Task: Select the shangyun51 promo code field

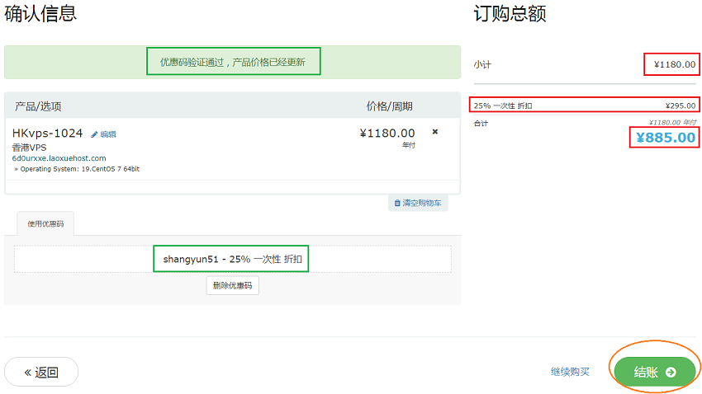Action: click(232, 259)
